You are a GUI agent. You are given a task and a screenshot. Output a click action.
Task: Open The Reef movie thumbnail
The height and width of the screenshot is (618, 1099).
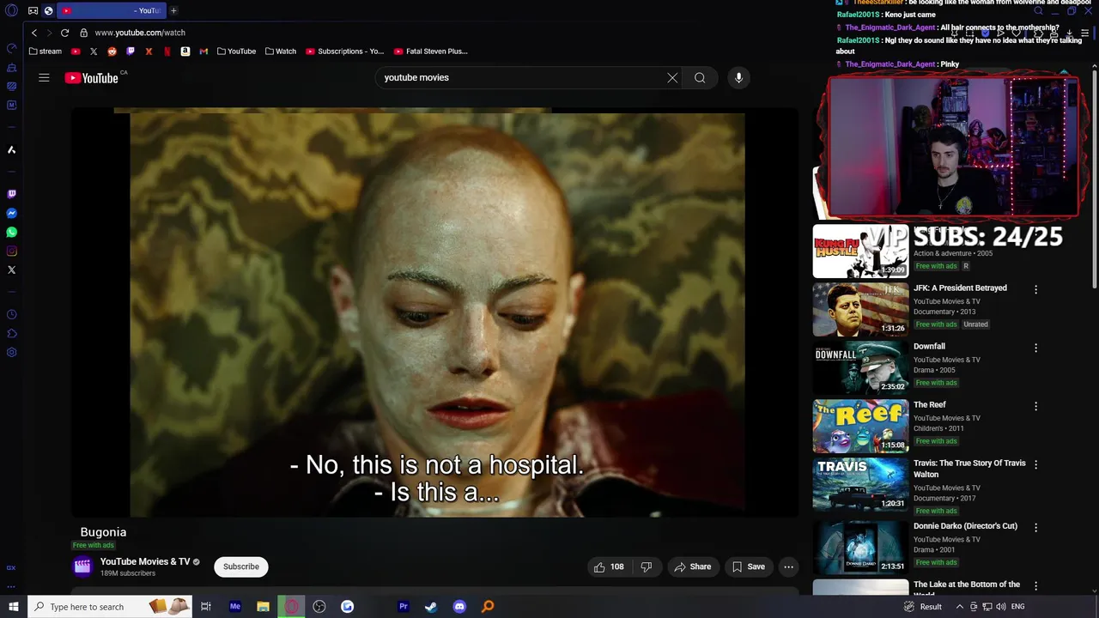coord(860,426)
